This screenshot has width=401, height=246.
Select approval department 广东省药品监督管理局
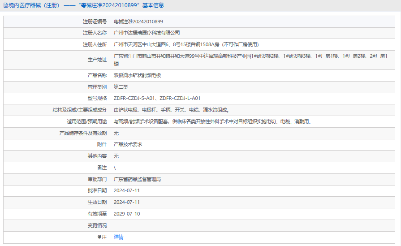point(137,179)
